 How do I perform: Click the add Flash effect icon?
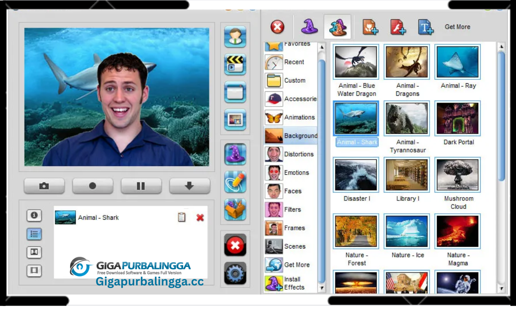398,27
